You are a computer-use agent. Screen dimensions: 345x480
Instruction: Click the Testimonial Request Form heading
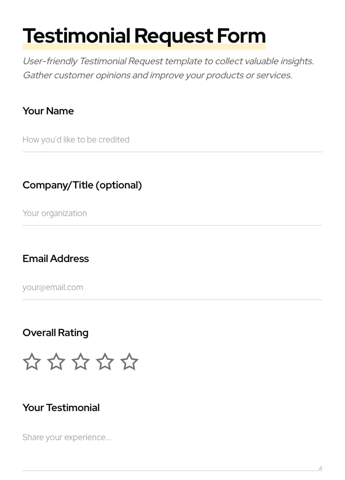pos(144,36)
